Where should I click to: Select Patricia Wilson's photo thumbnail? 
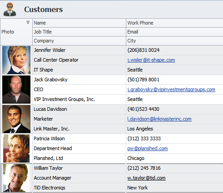(16, 148)
